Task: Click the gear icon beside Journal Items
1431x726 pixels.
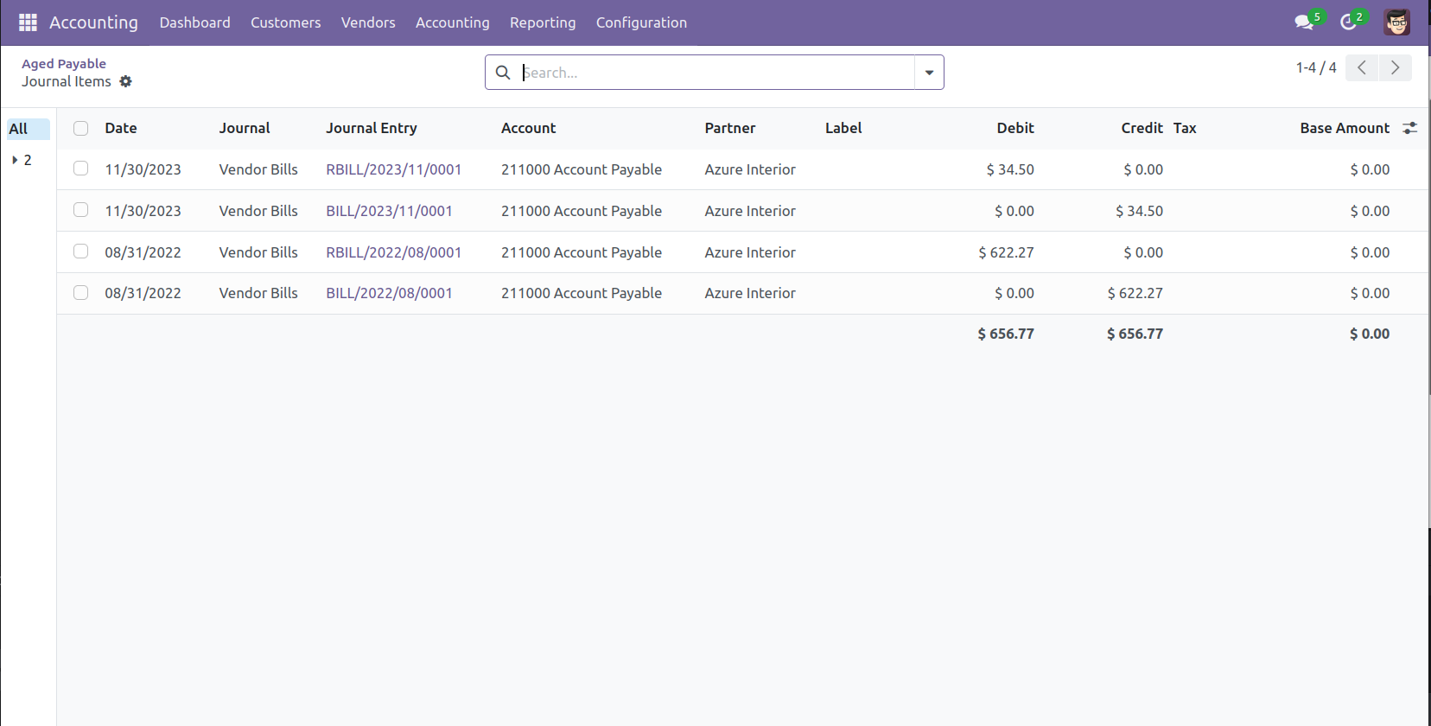Action: pyautogui.click(x=126, y=81)
